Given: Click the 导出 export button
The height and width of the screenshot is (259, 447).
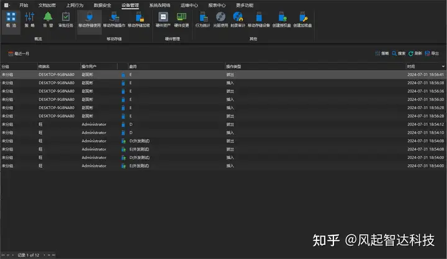Looking at the screenshot, I should 432,53.
